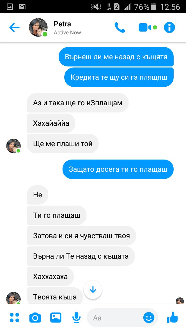Select message "Защато досега ти го плащаш"

[x=118, y=169]
